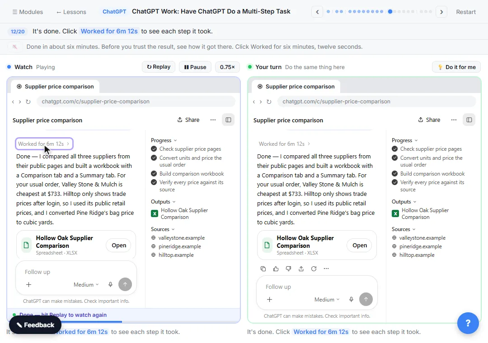Expand Worked for 6m 12s in Your turn pane
The image size is (488, 343).
click(285, 144)
